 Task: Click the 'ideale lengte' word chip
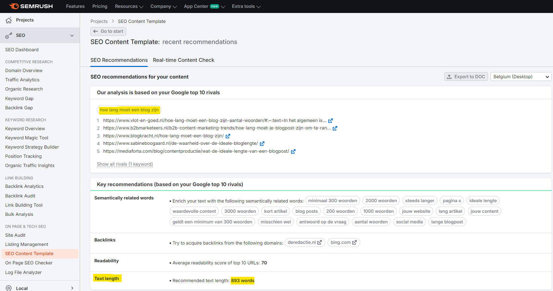[x=483, y=201]
